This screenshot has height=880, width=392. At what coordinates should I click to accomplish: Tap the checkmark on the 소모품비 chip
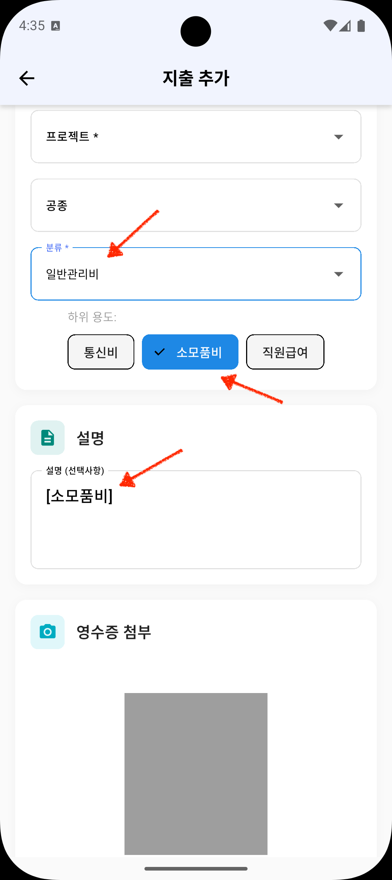tap(160, 352)
